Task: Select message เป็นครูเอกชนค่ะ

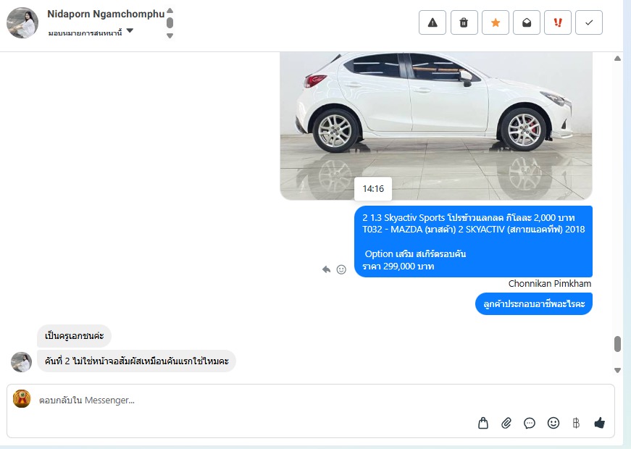Action: click(74, 336)
